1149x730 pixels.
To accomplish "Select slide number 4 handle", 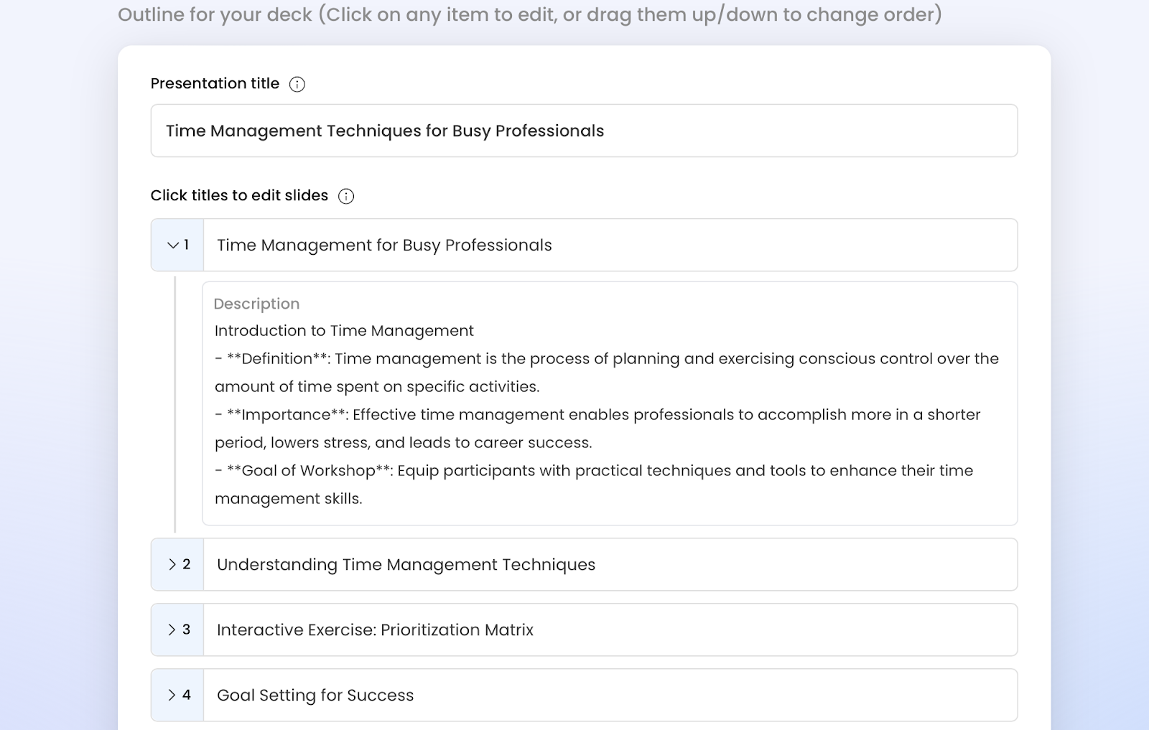I will click(186, 696).
